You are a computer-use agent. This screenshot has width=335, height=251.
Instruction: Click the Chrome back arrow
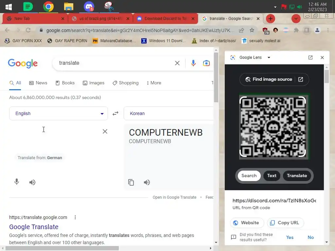point(7,30)
